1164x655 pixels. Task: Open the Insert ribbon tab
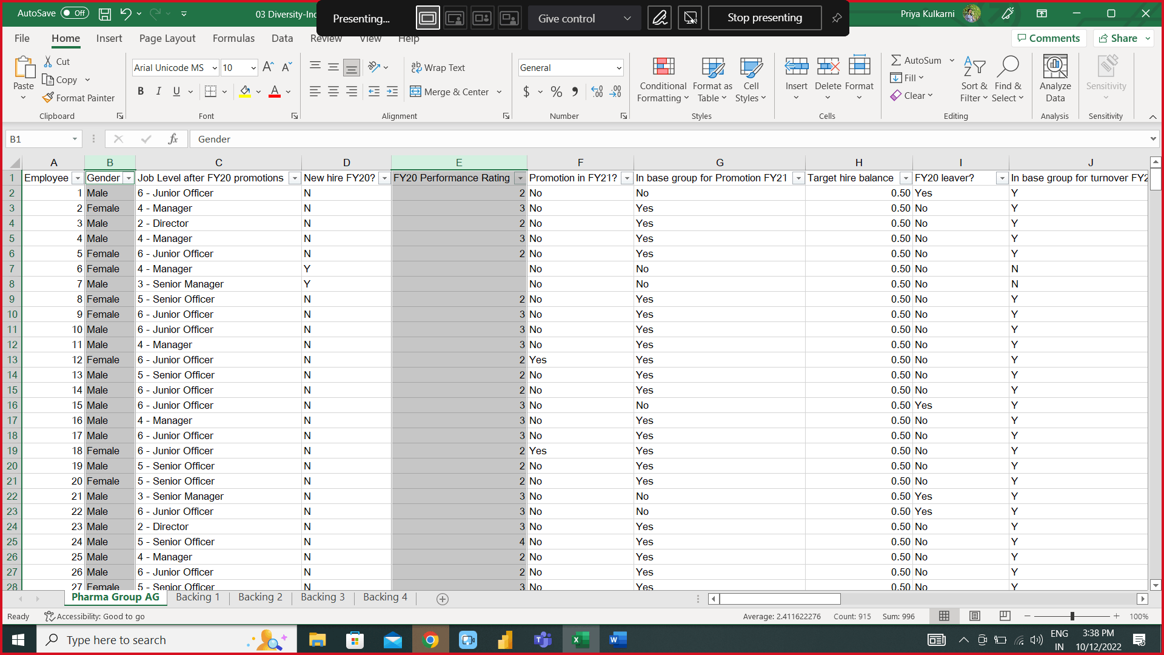click(x=109, y=38)
